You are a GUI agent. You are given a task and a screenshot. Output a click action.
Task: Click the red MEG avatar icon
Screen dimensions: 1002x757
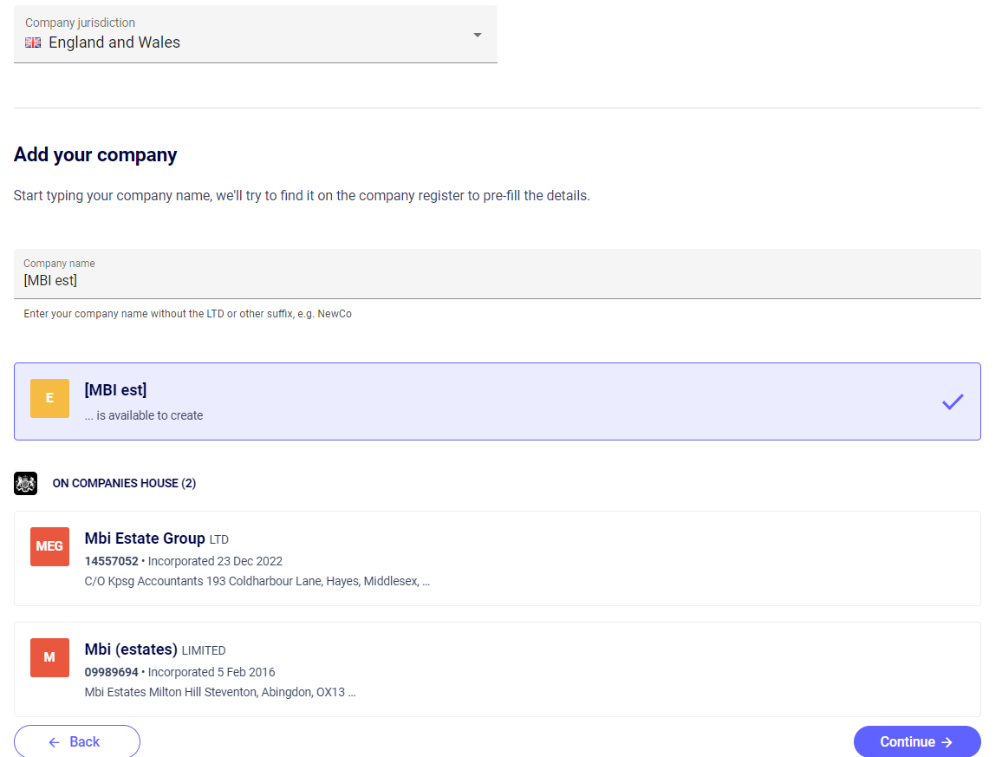pos(49,546)
